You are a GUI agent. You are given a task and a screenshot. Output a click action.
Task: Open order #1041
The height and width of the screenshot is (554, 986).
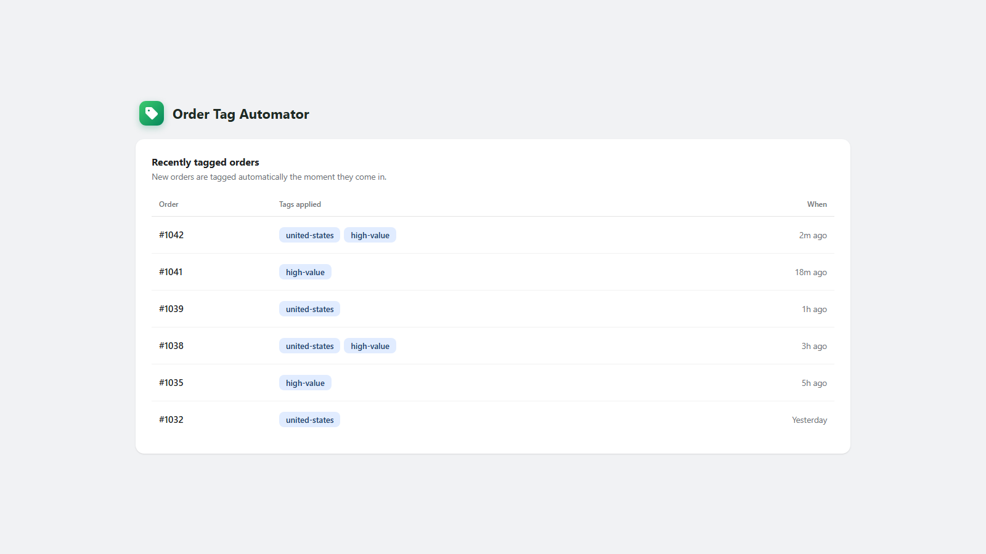[x=171, y=272]
